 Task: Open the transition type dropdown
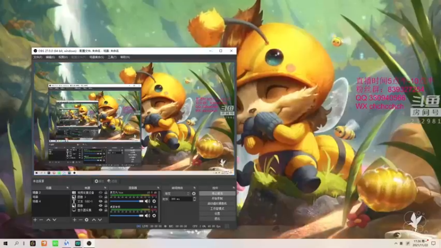[177, 194]
